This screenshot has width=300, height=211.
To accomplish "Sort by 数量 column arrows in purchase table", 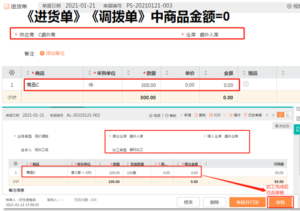I will pos(128,73).
